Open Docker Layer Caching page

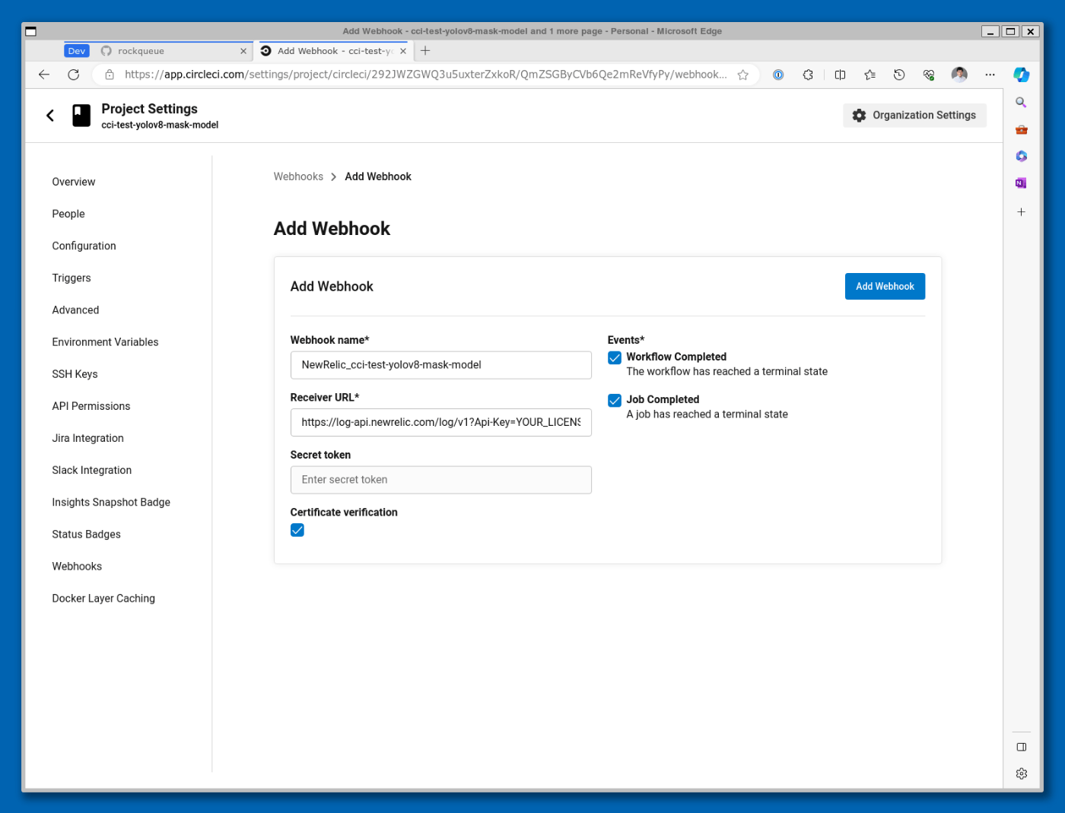pos(103,598)
